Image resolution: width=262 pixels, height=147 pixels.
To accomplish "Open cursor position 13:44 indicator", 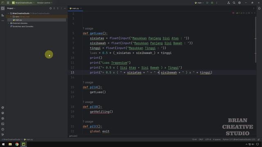I will 194,140.
